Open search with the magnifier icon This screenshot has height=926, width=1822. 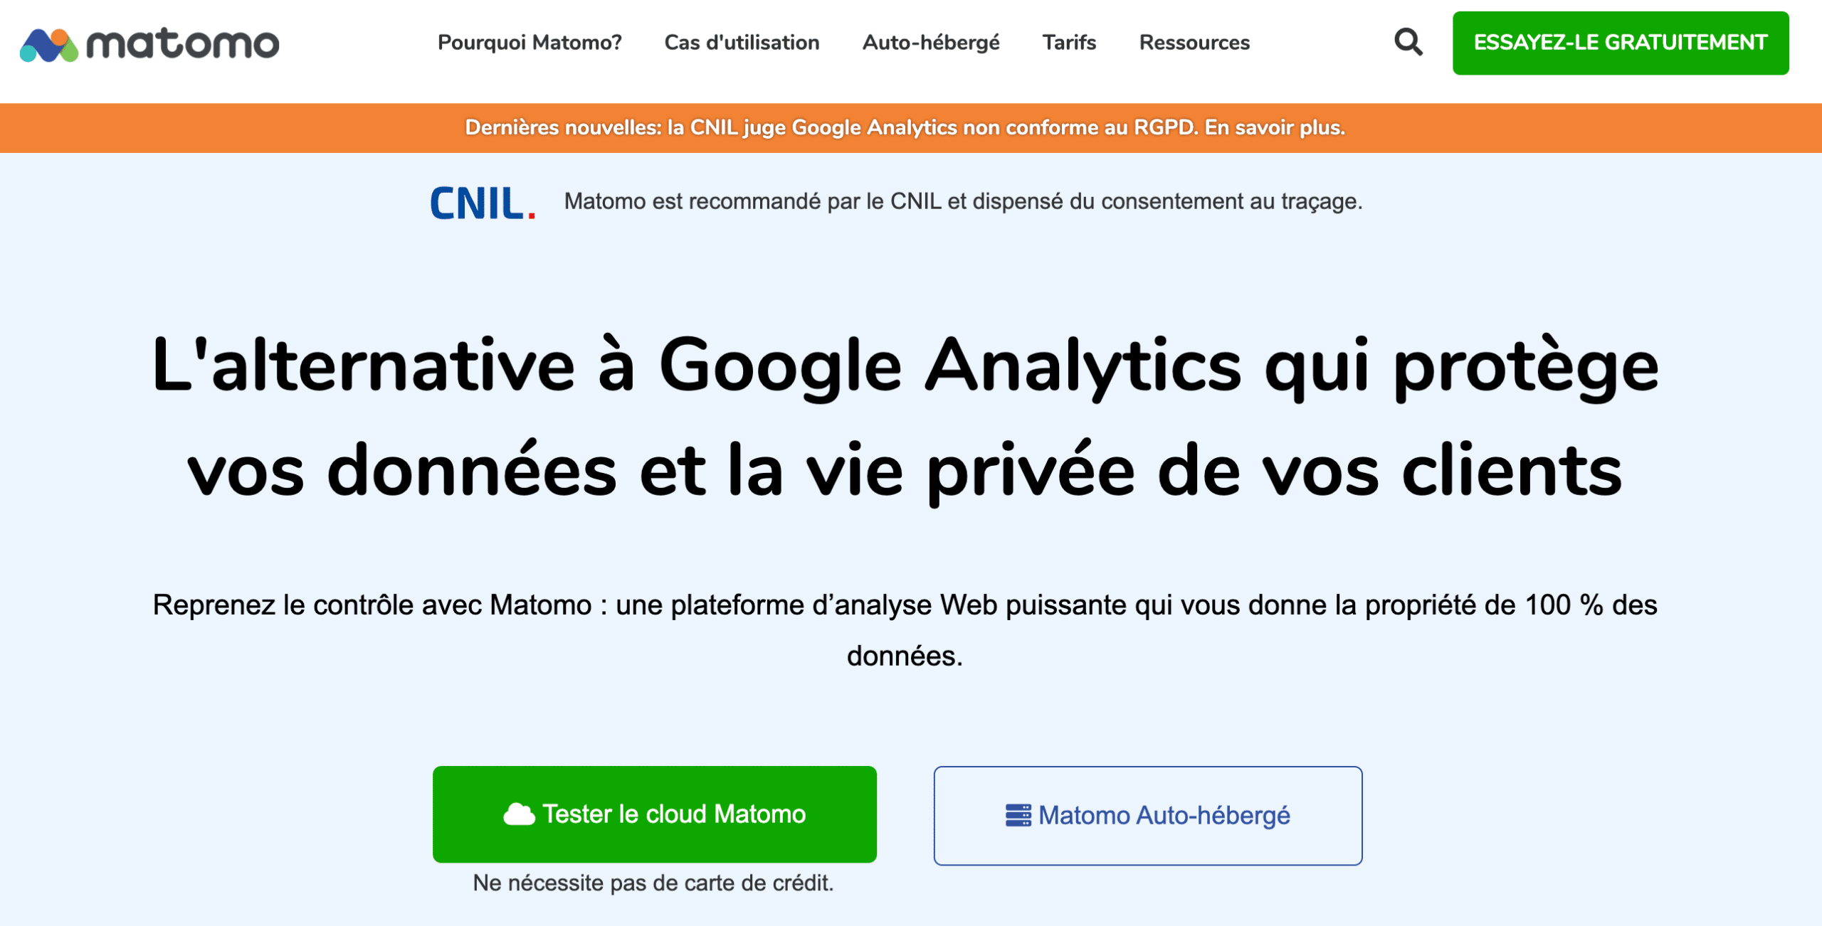tap(1408, 43)
